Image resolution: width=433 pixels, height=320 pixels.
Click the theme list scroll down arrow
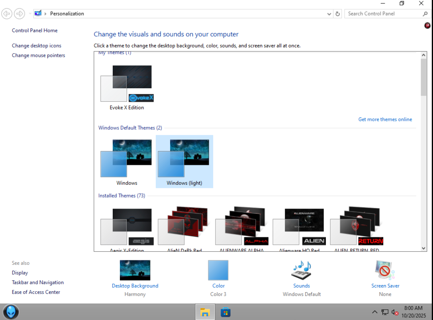tap(423, 248)
